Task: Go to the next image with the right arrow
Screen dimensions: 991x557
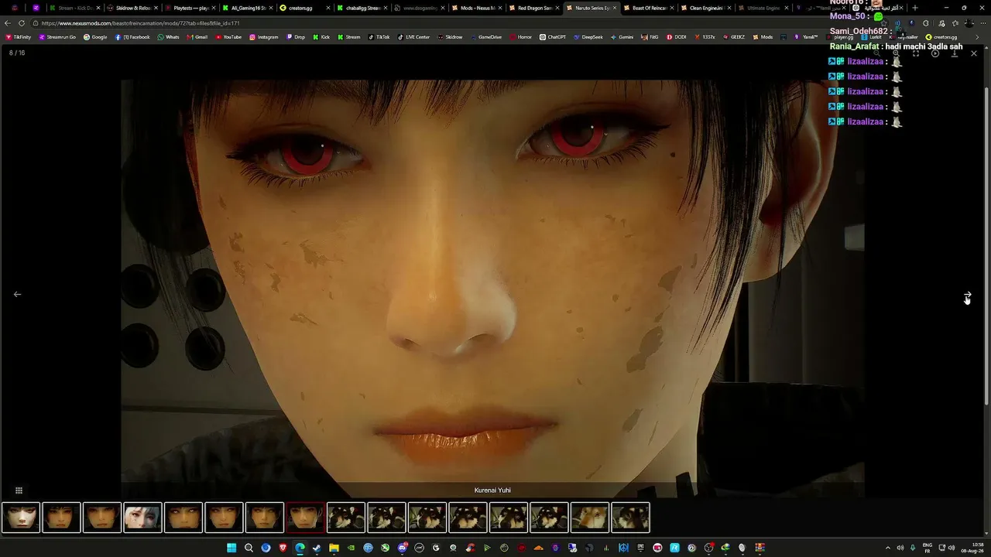Action: click(968, 295)
